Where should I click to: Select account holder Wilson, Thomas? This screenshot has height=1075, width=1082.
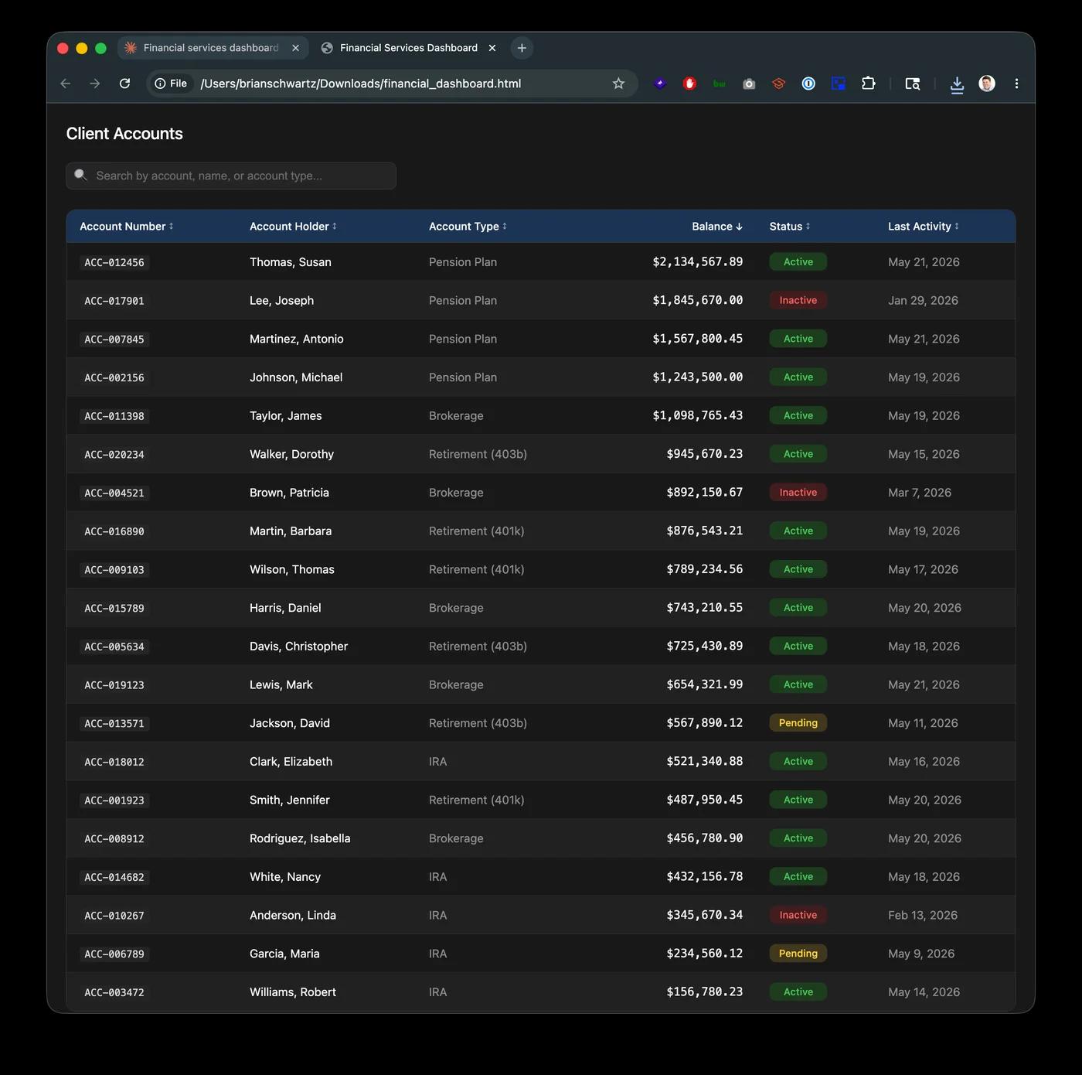(x=292, y=569)
